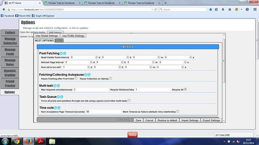Enable the Task-Queue force one tab checkbox
The width and height of the screenshot is (259, 145).
point(129,100)
